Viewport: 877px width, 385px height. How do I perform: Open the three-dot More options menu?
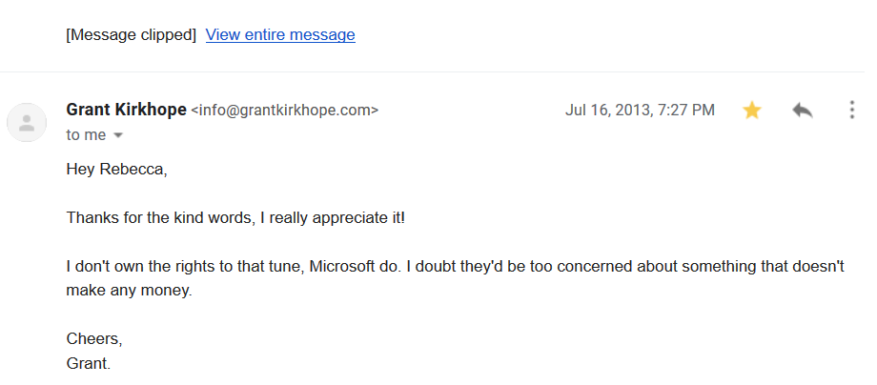[x=851, y=111]
